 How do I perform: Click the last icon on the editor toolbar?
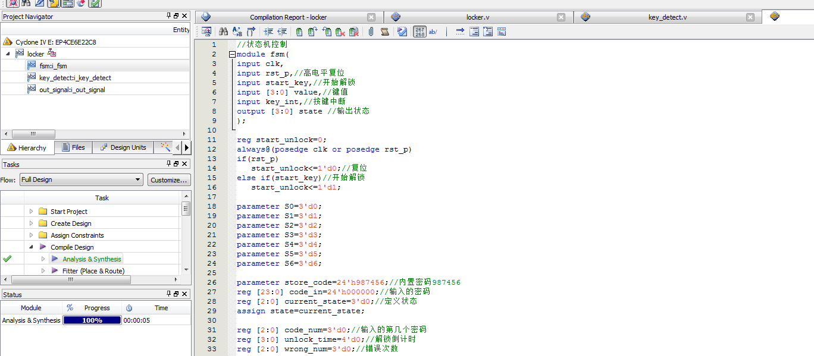(x=502, y=31)
